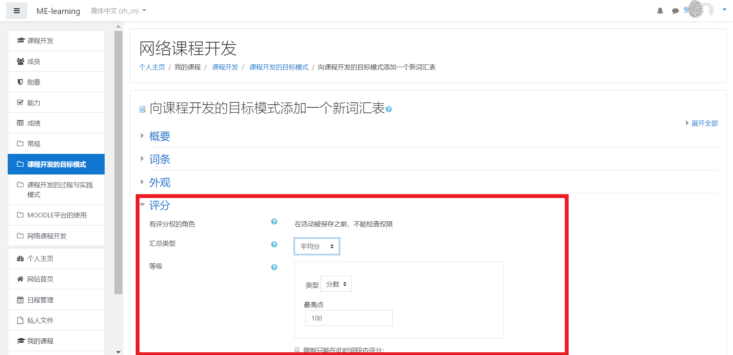
Task: Click inside the 最高点 input field
Action: [348, 318]
